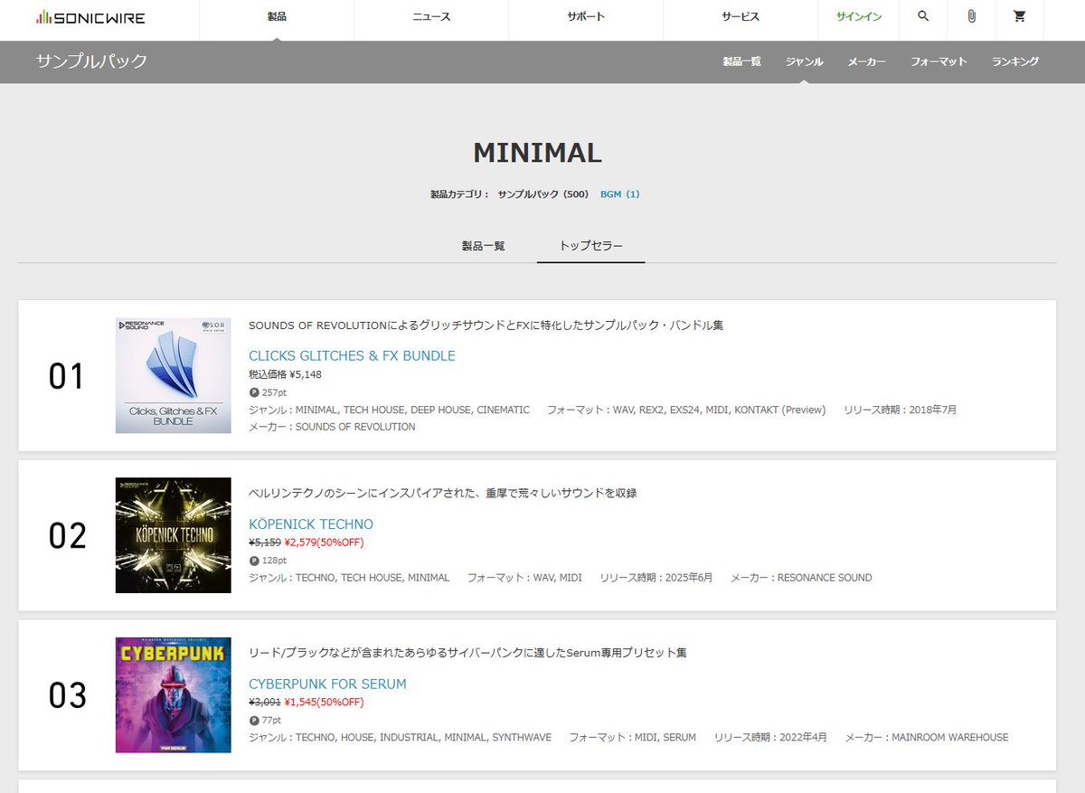Click the フォーマット:MIDI, SERUM text
Screen dimensions: 1085x793
coord(632,737)
